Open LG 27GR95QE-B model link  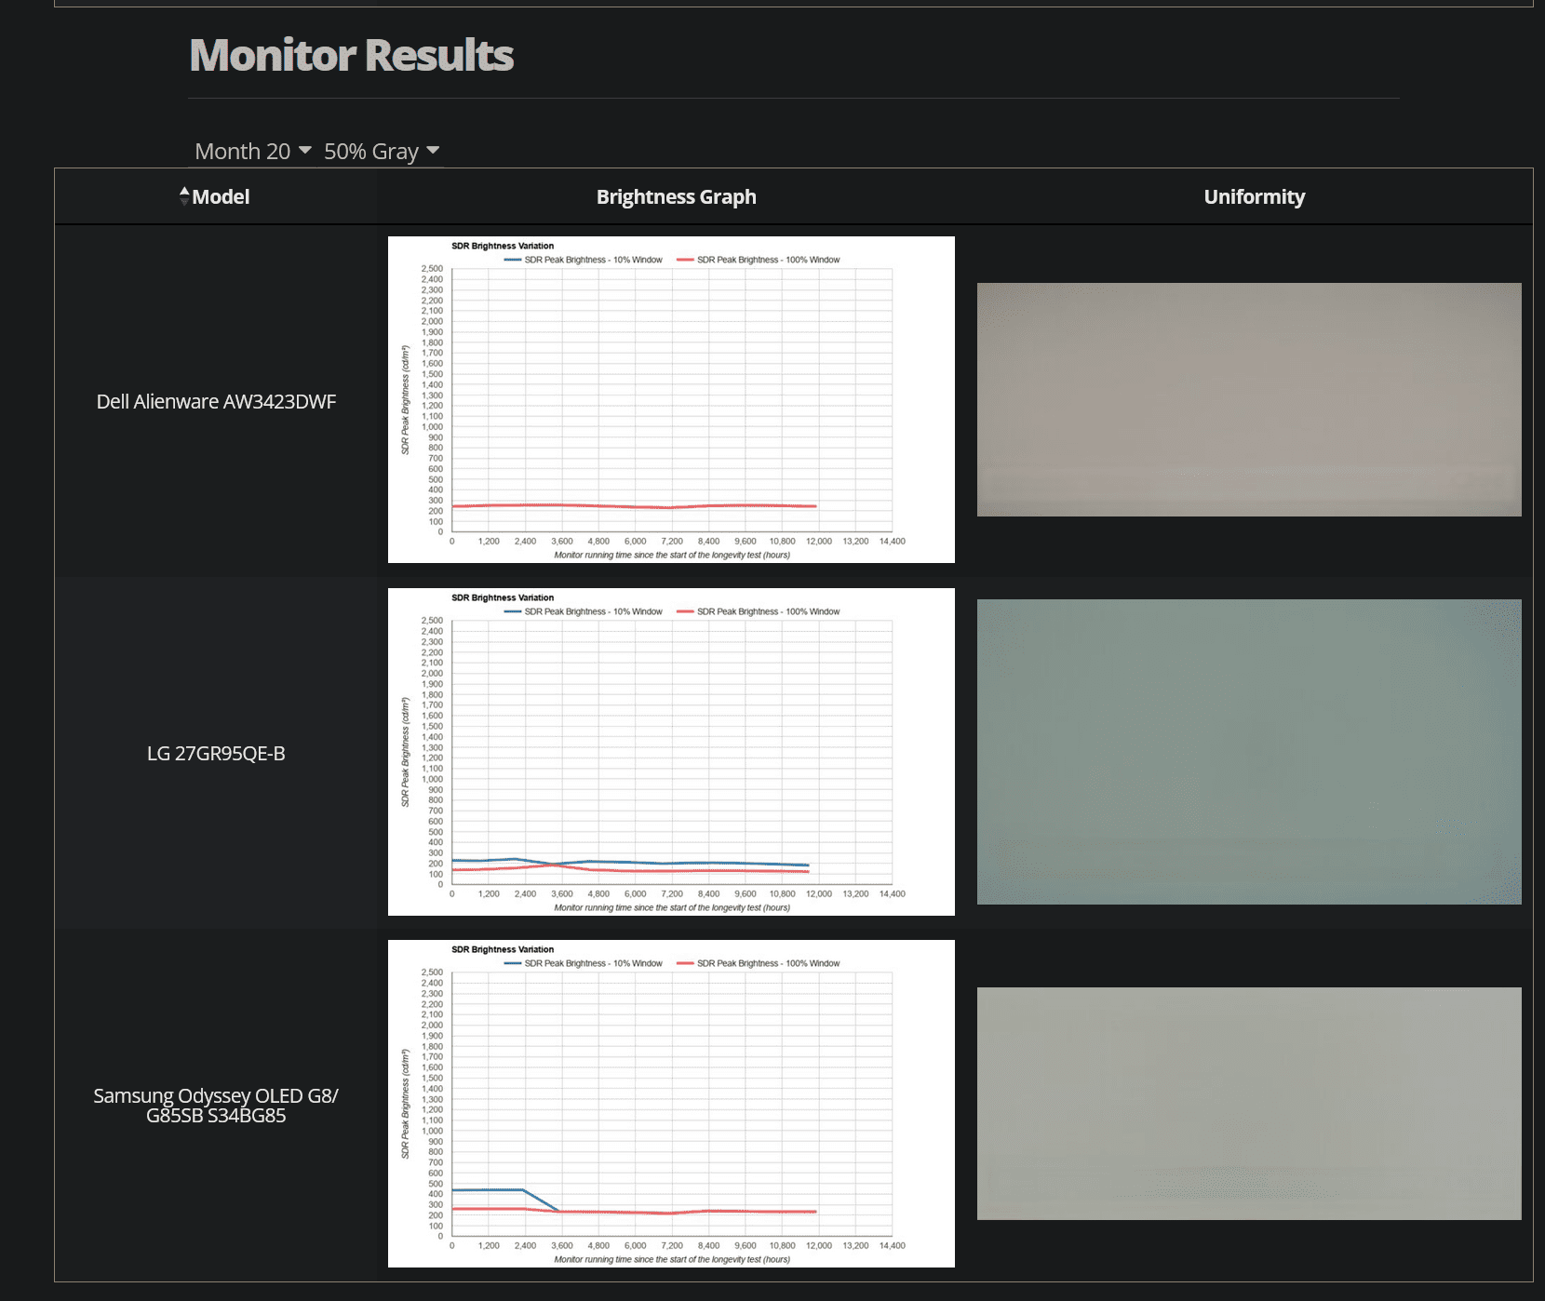click(216, 753)
